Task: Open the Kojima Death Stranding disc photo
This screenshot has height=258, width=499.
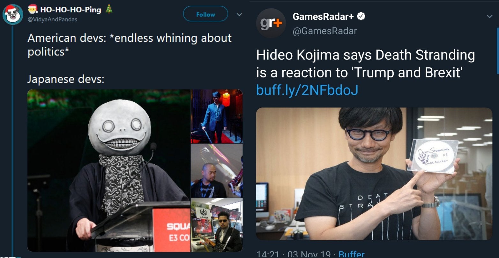Action: pyautogui.click(x=374, y=174)
